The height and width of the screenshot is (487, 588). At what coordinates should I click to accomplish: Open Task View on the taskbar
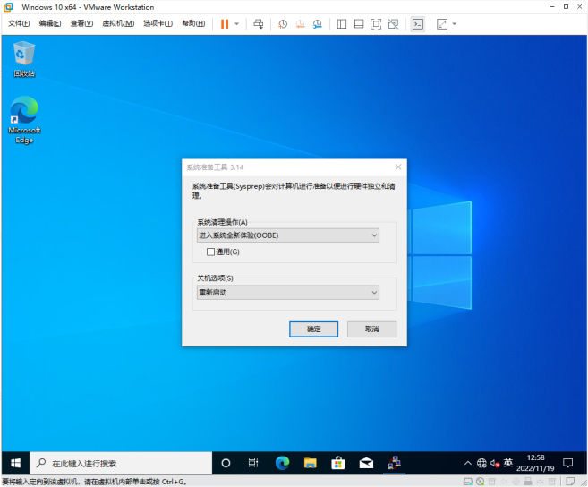253,463
